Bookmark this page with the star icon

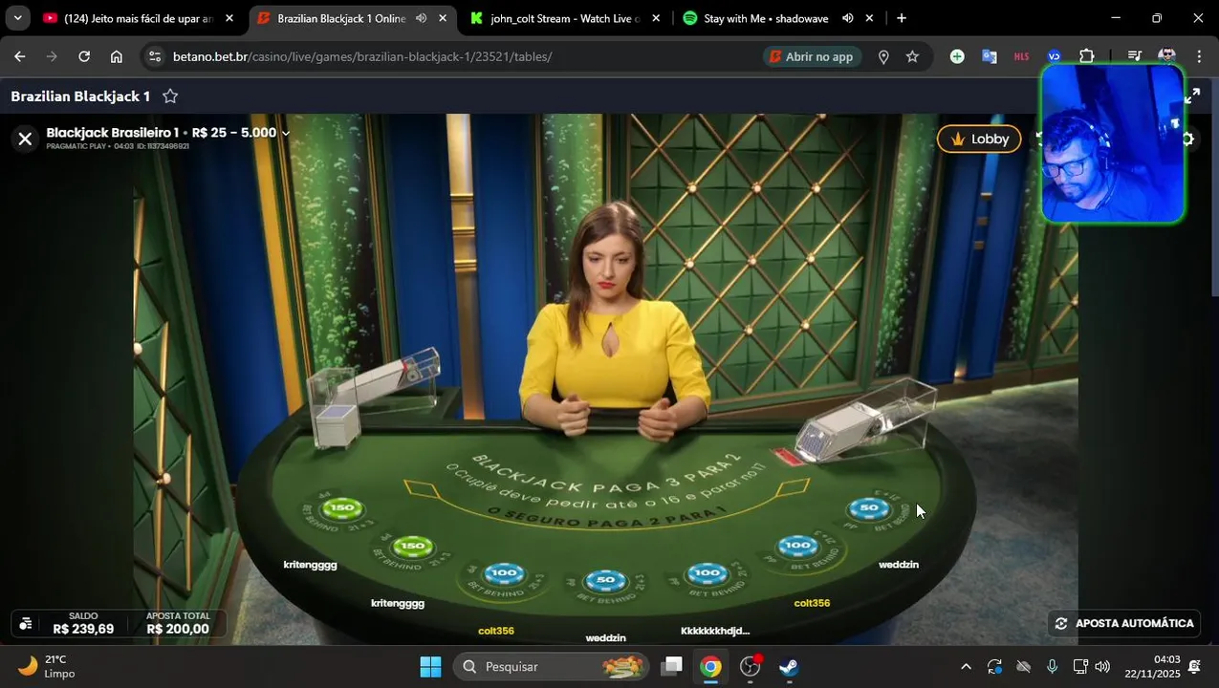pyautogui.click(x=912, y=56)
